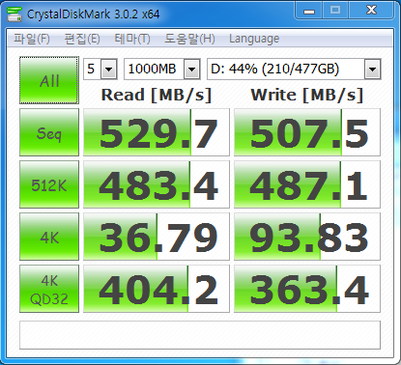
Task: Minimize the CrystalDiskMark window
Action: [x=308, y=11]
